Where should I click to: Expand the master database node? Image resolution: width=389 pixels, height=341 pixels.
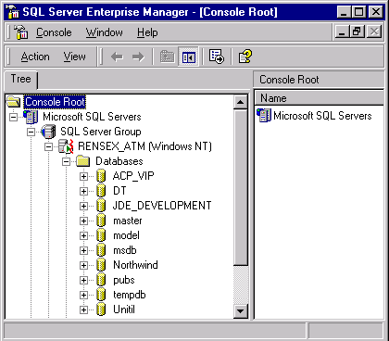coord(83,221)
